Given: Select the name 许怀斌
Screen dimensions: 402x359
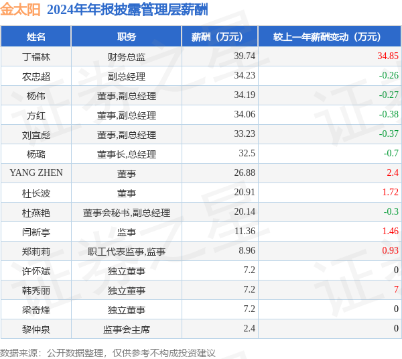Looking at the screenshot, I should (36, 271).
